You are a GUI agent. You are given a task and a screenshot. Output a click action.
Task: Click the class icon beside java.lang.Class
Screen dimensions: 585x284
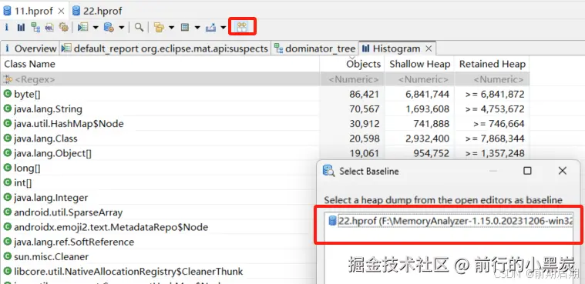click(x=8, y=139)
